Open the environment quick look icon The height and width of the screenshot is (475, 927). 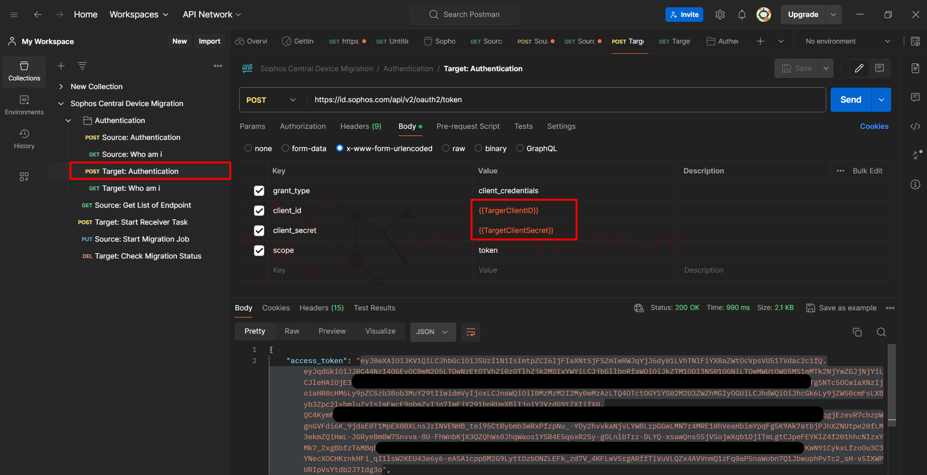click(915, 41)
